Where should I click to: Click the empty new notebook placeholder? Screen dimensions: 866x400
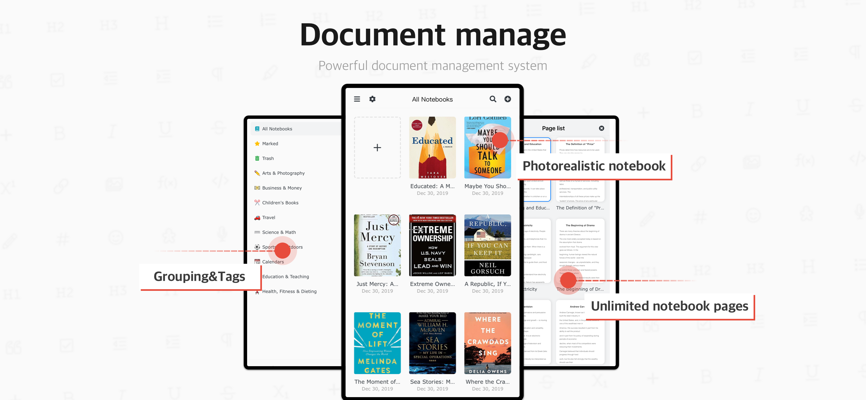point(377,148)
